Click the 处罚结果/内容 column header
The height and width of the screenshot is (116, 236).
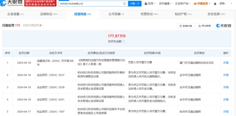(x=152, y=53)
